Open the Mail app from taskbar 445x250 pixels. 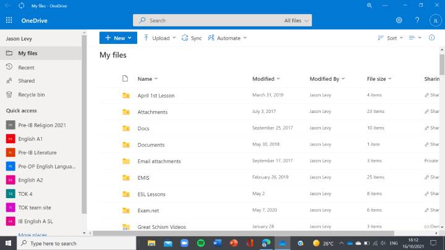click(168, 243)
